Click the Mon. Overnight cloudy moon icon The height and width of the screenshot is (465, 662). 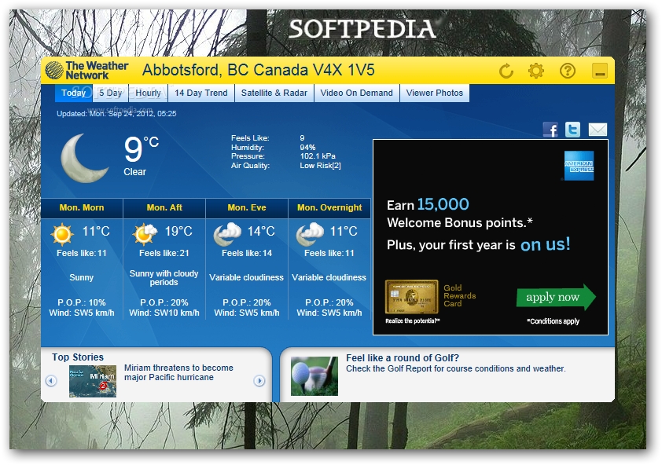coord(310,234)
